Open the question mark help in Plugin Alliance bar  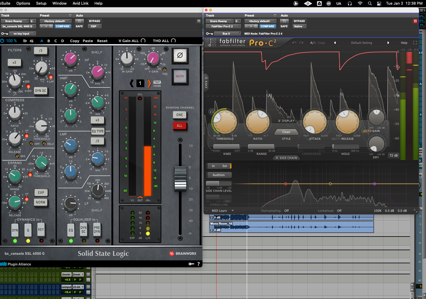coord(199,264)
